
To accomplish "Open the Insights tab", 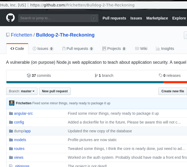I will point(165,49).
